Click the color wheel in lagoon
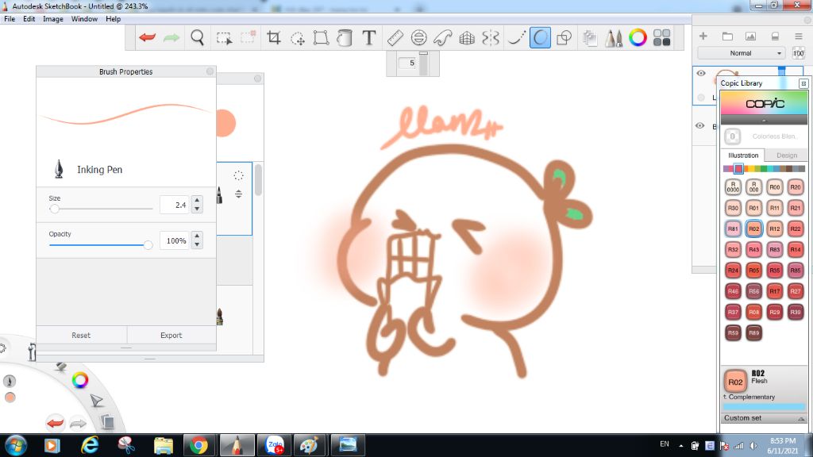The height and width of the screenshot is (457, 813). click(x=80, y=380)
